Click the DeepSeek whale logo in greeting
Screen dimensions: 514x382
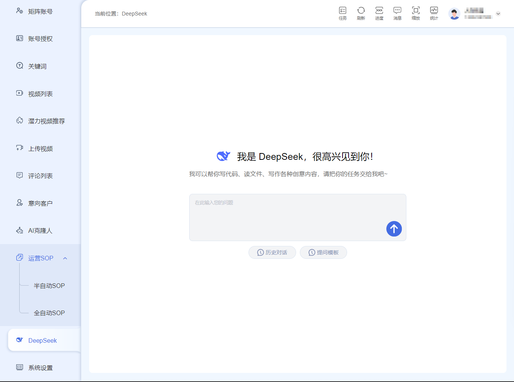click(x=223, y=156)
